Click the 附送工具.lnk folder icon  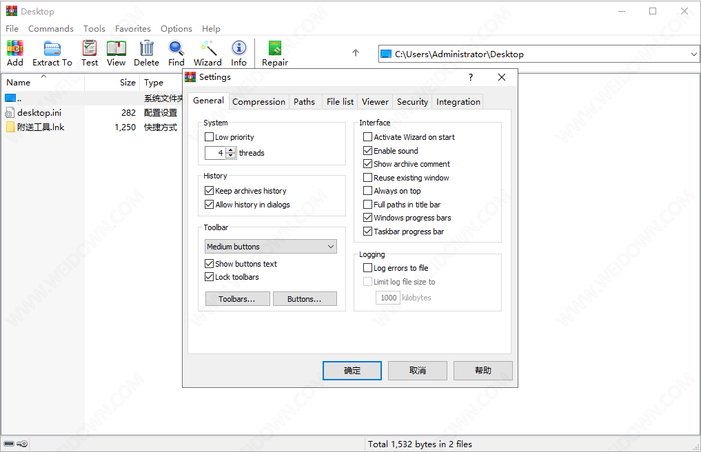[x=10, y=127]
